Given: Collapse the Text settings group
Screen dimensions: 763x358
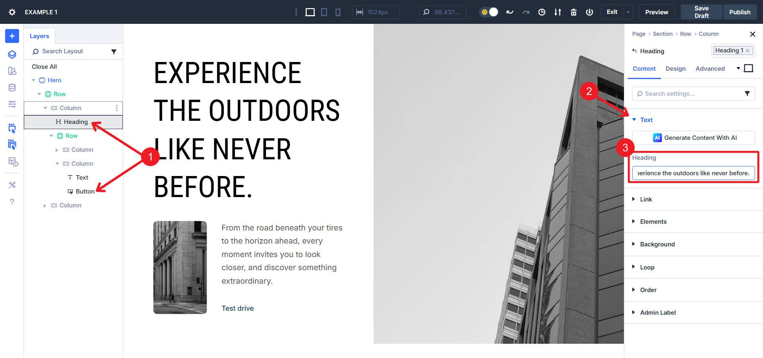Looking at the screenshot, I should click(634, 120).
